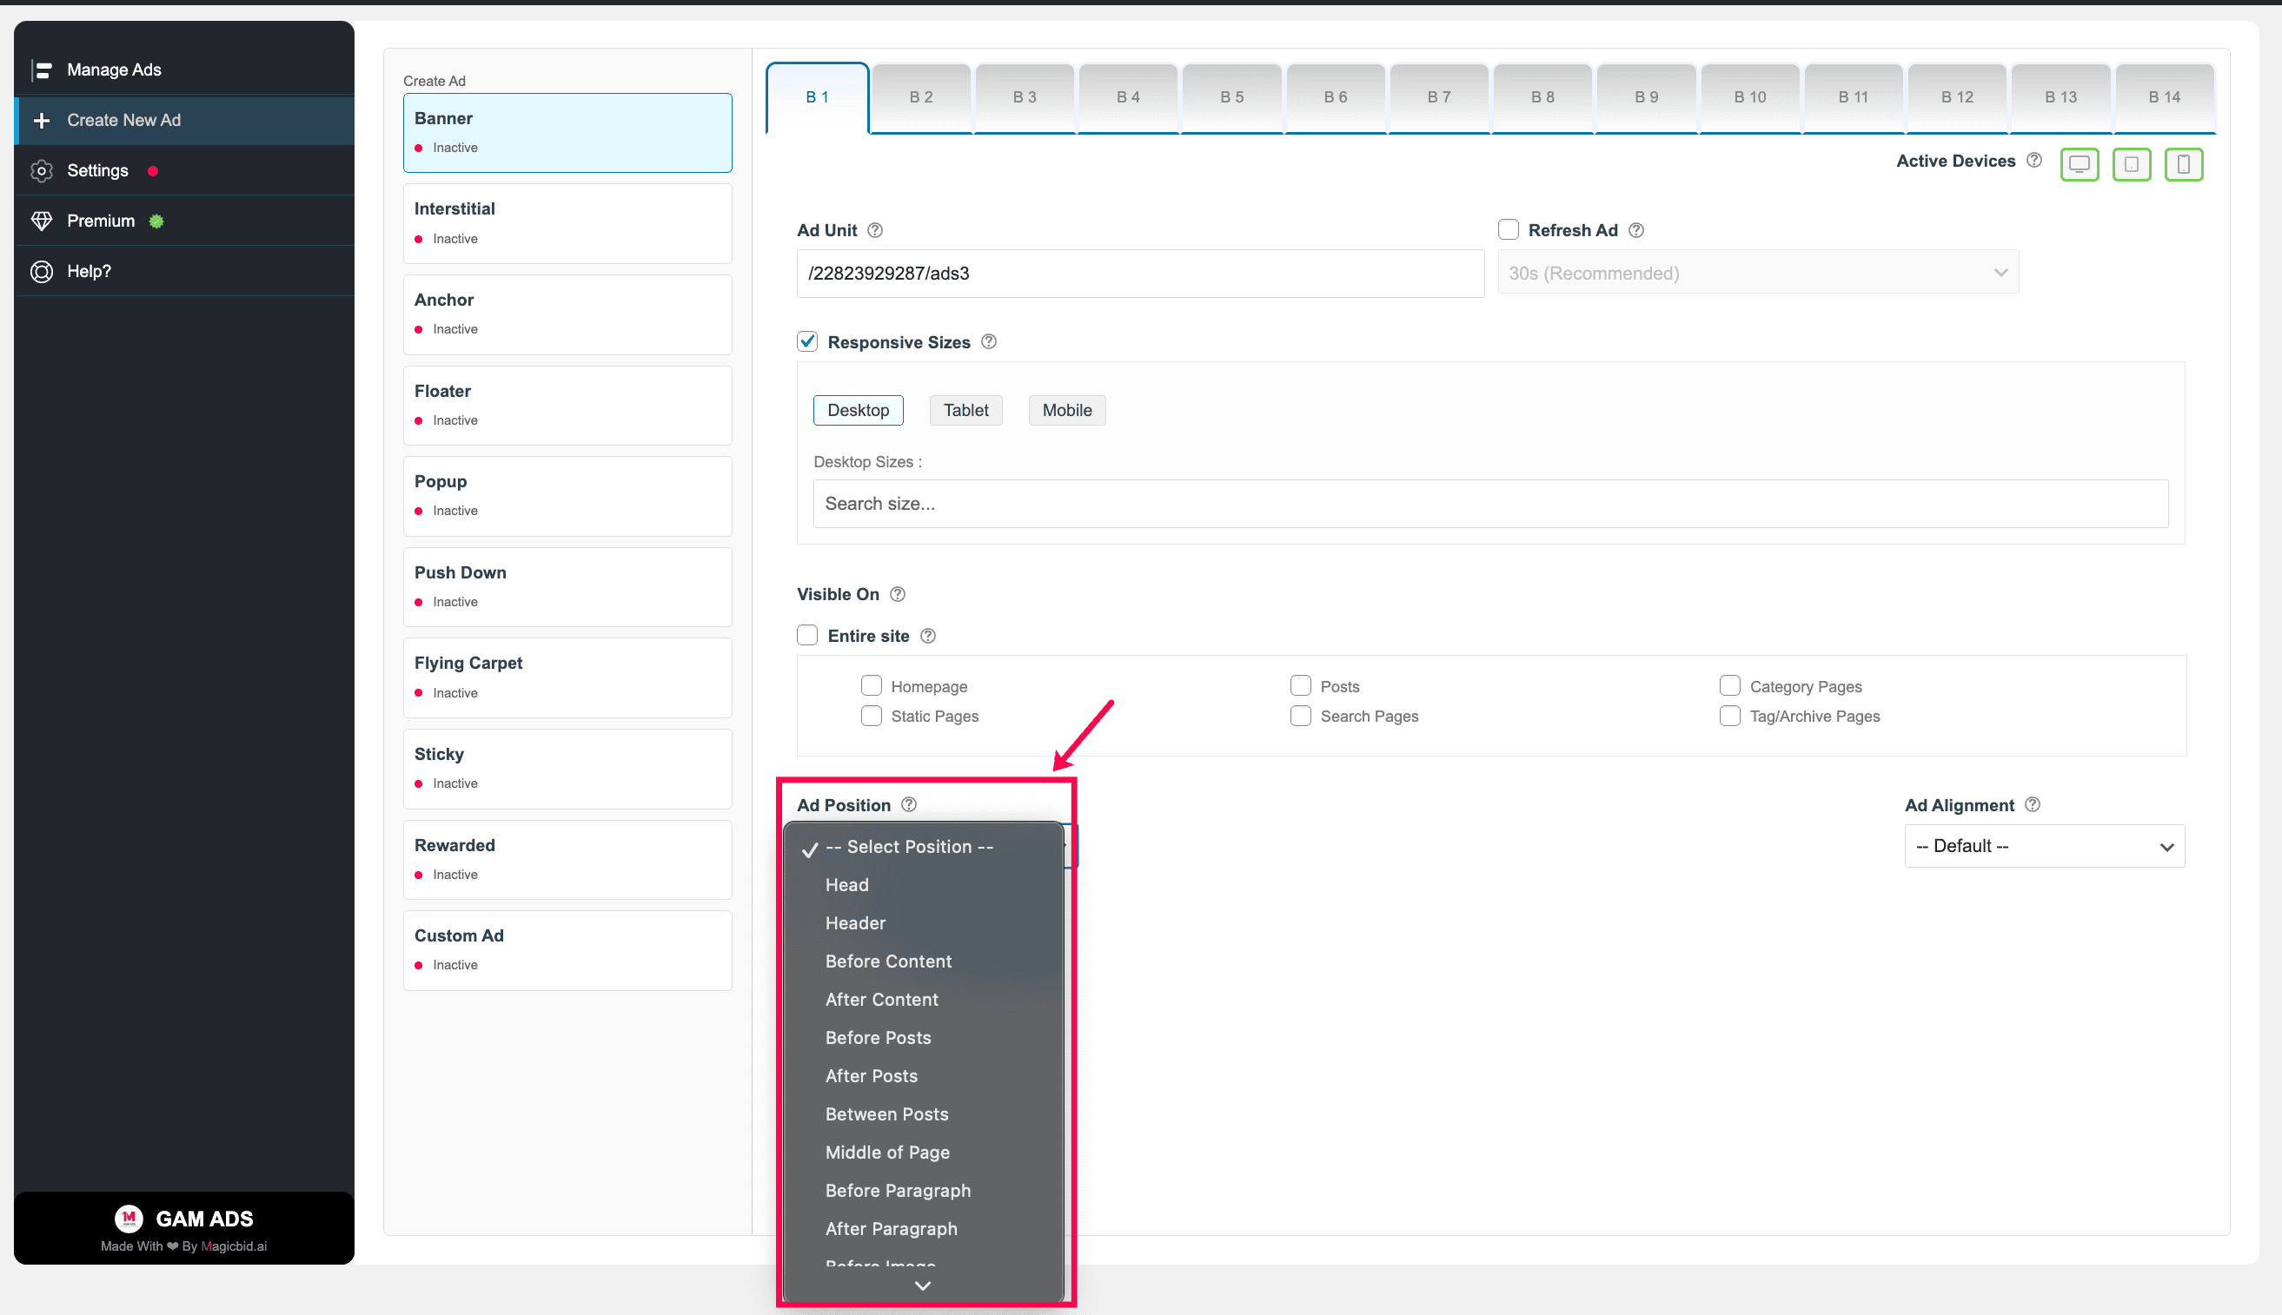Check the Search Pages checkbox
Image resolution: width=2282 pixels, height=1315 pixels.
pyautogui.click(x=1300, y=716)
